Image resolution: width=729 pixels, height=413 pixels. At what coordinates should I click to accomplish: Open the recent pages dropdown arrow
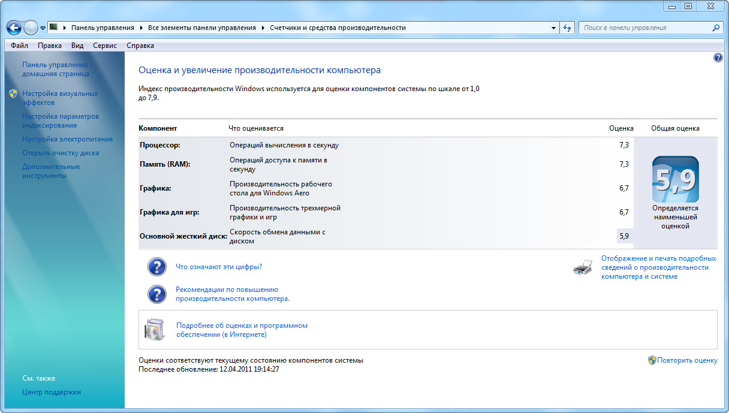pos(43,28)
